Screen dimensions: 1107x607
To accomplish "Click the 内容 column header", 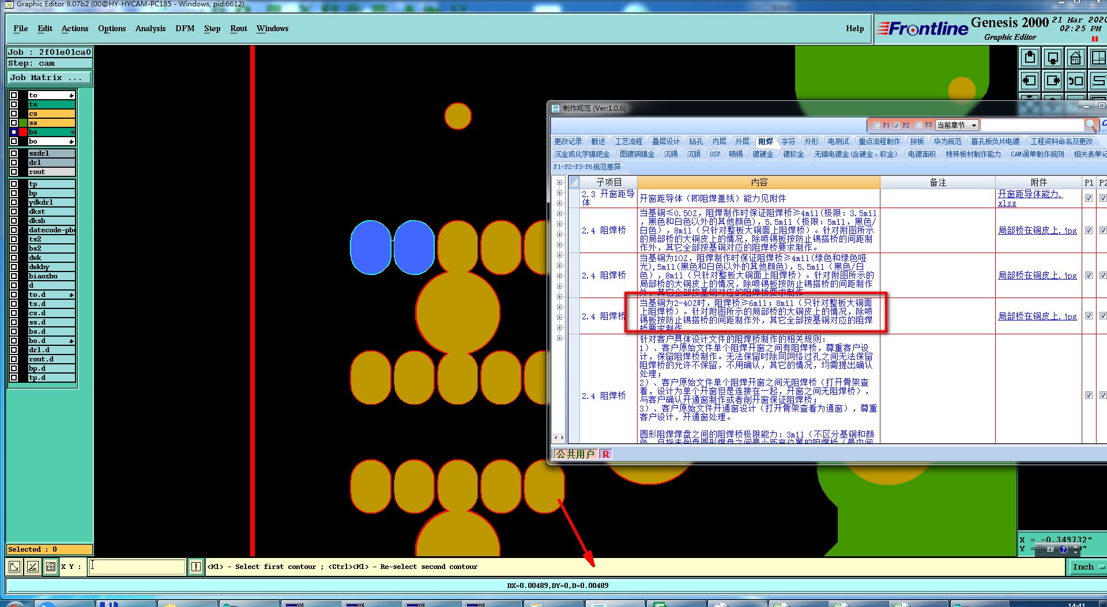I will pyautogui.click(x=759, y=182).
